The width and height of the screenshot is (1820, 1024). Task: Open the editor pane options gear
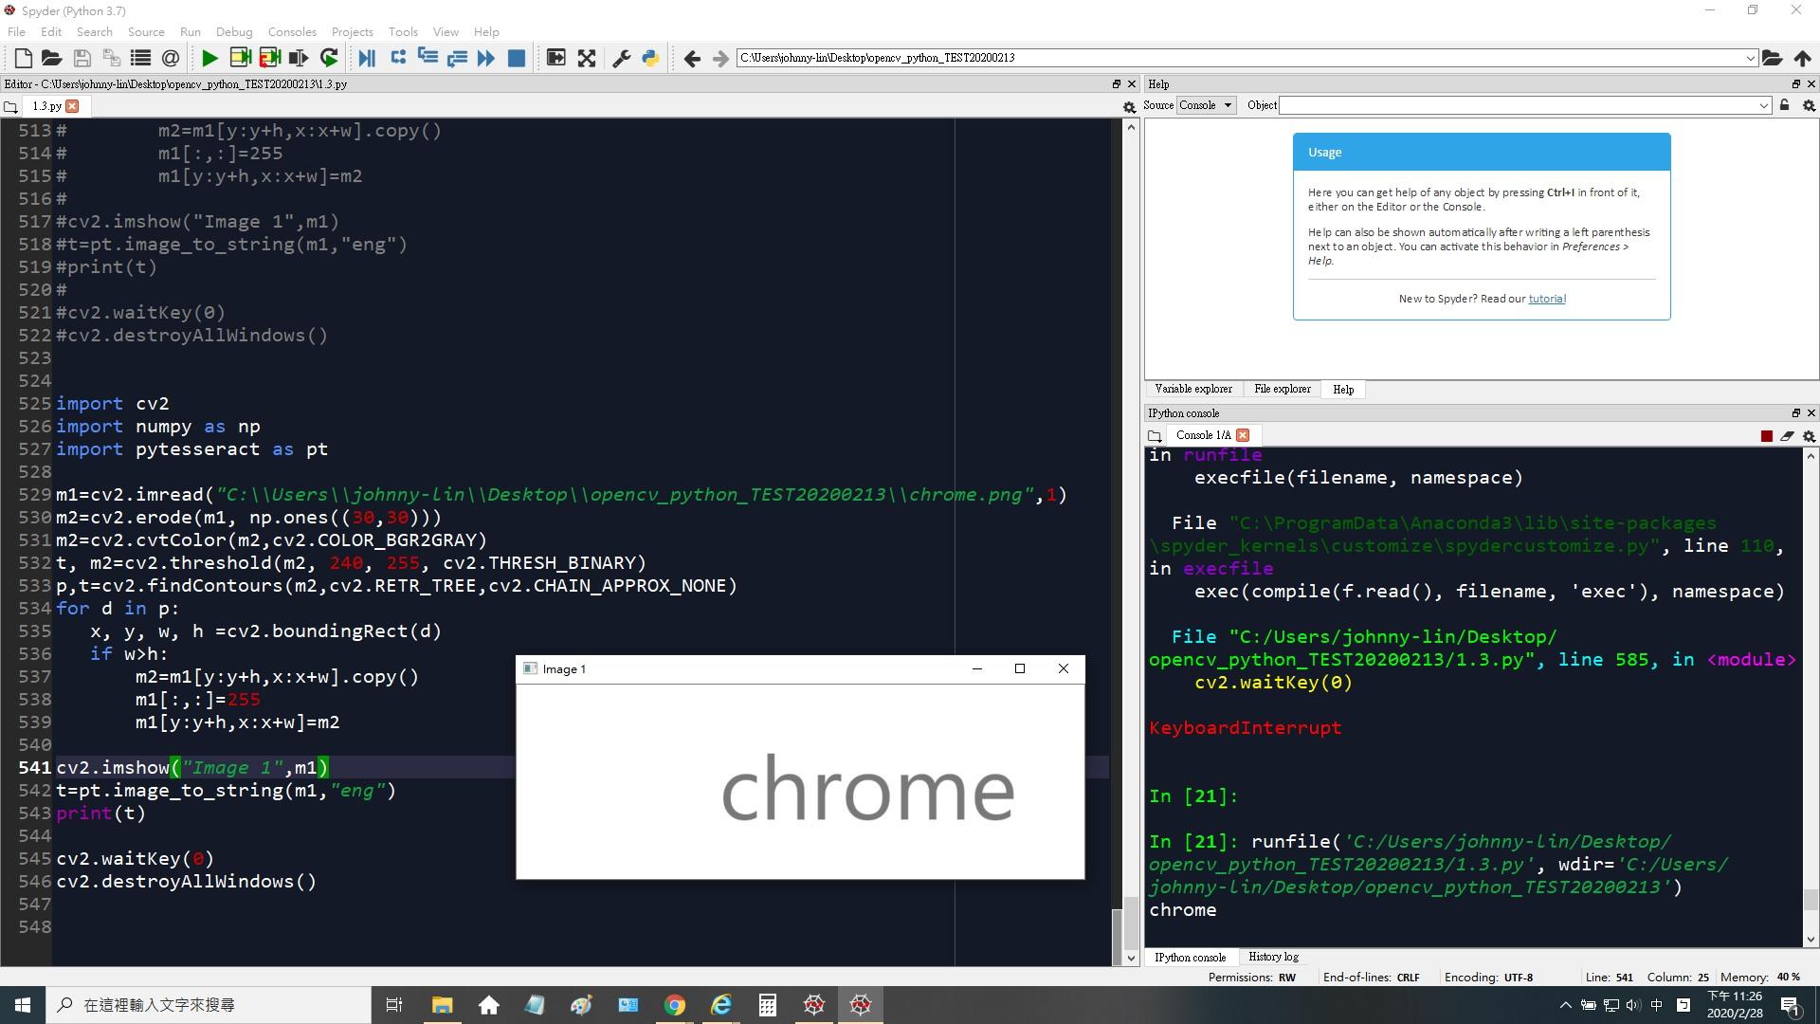point(1129,107)
